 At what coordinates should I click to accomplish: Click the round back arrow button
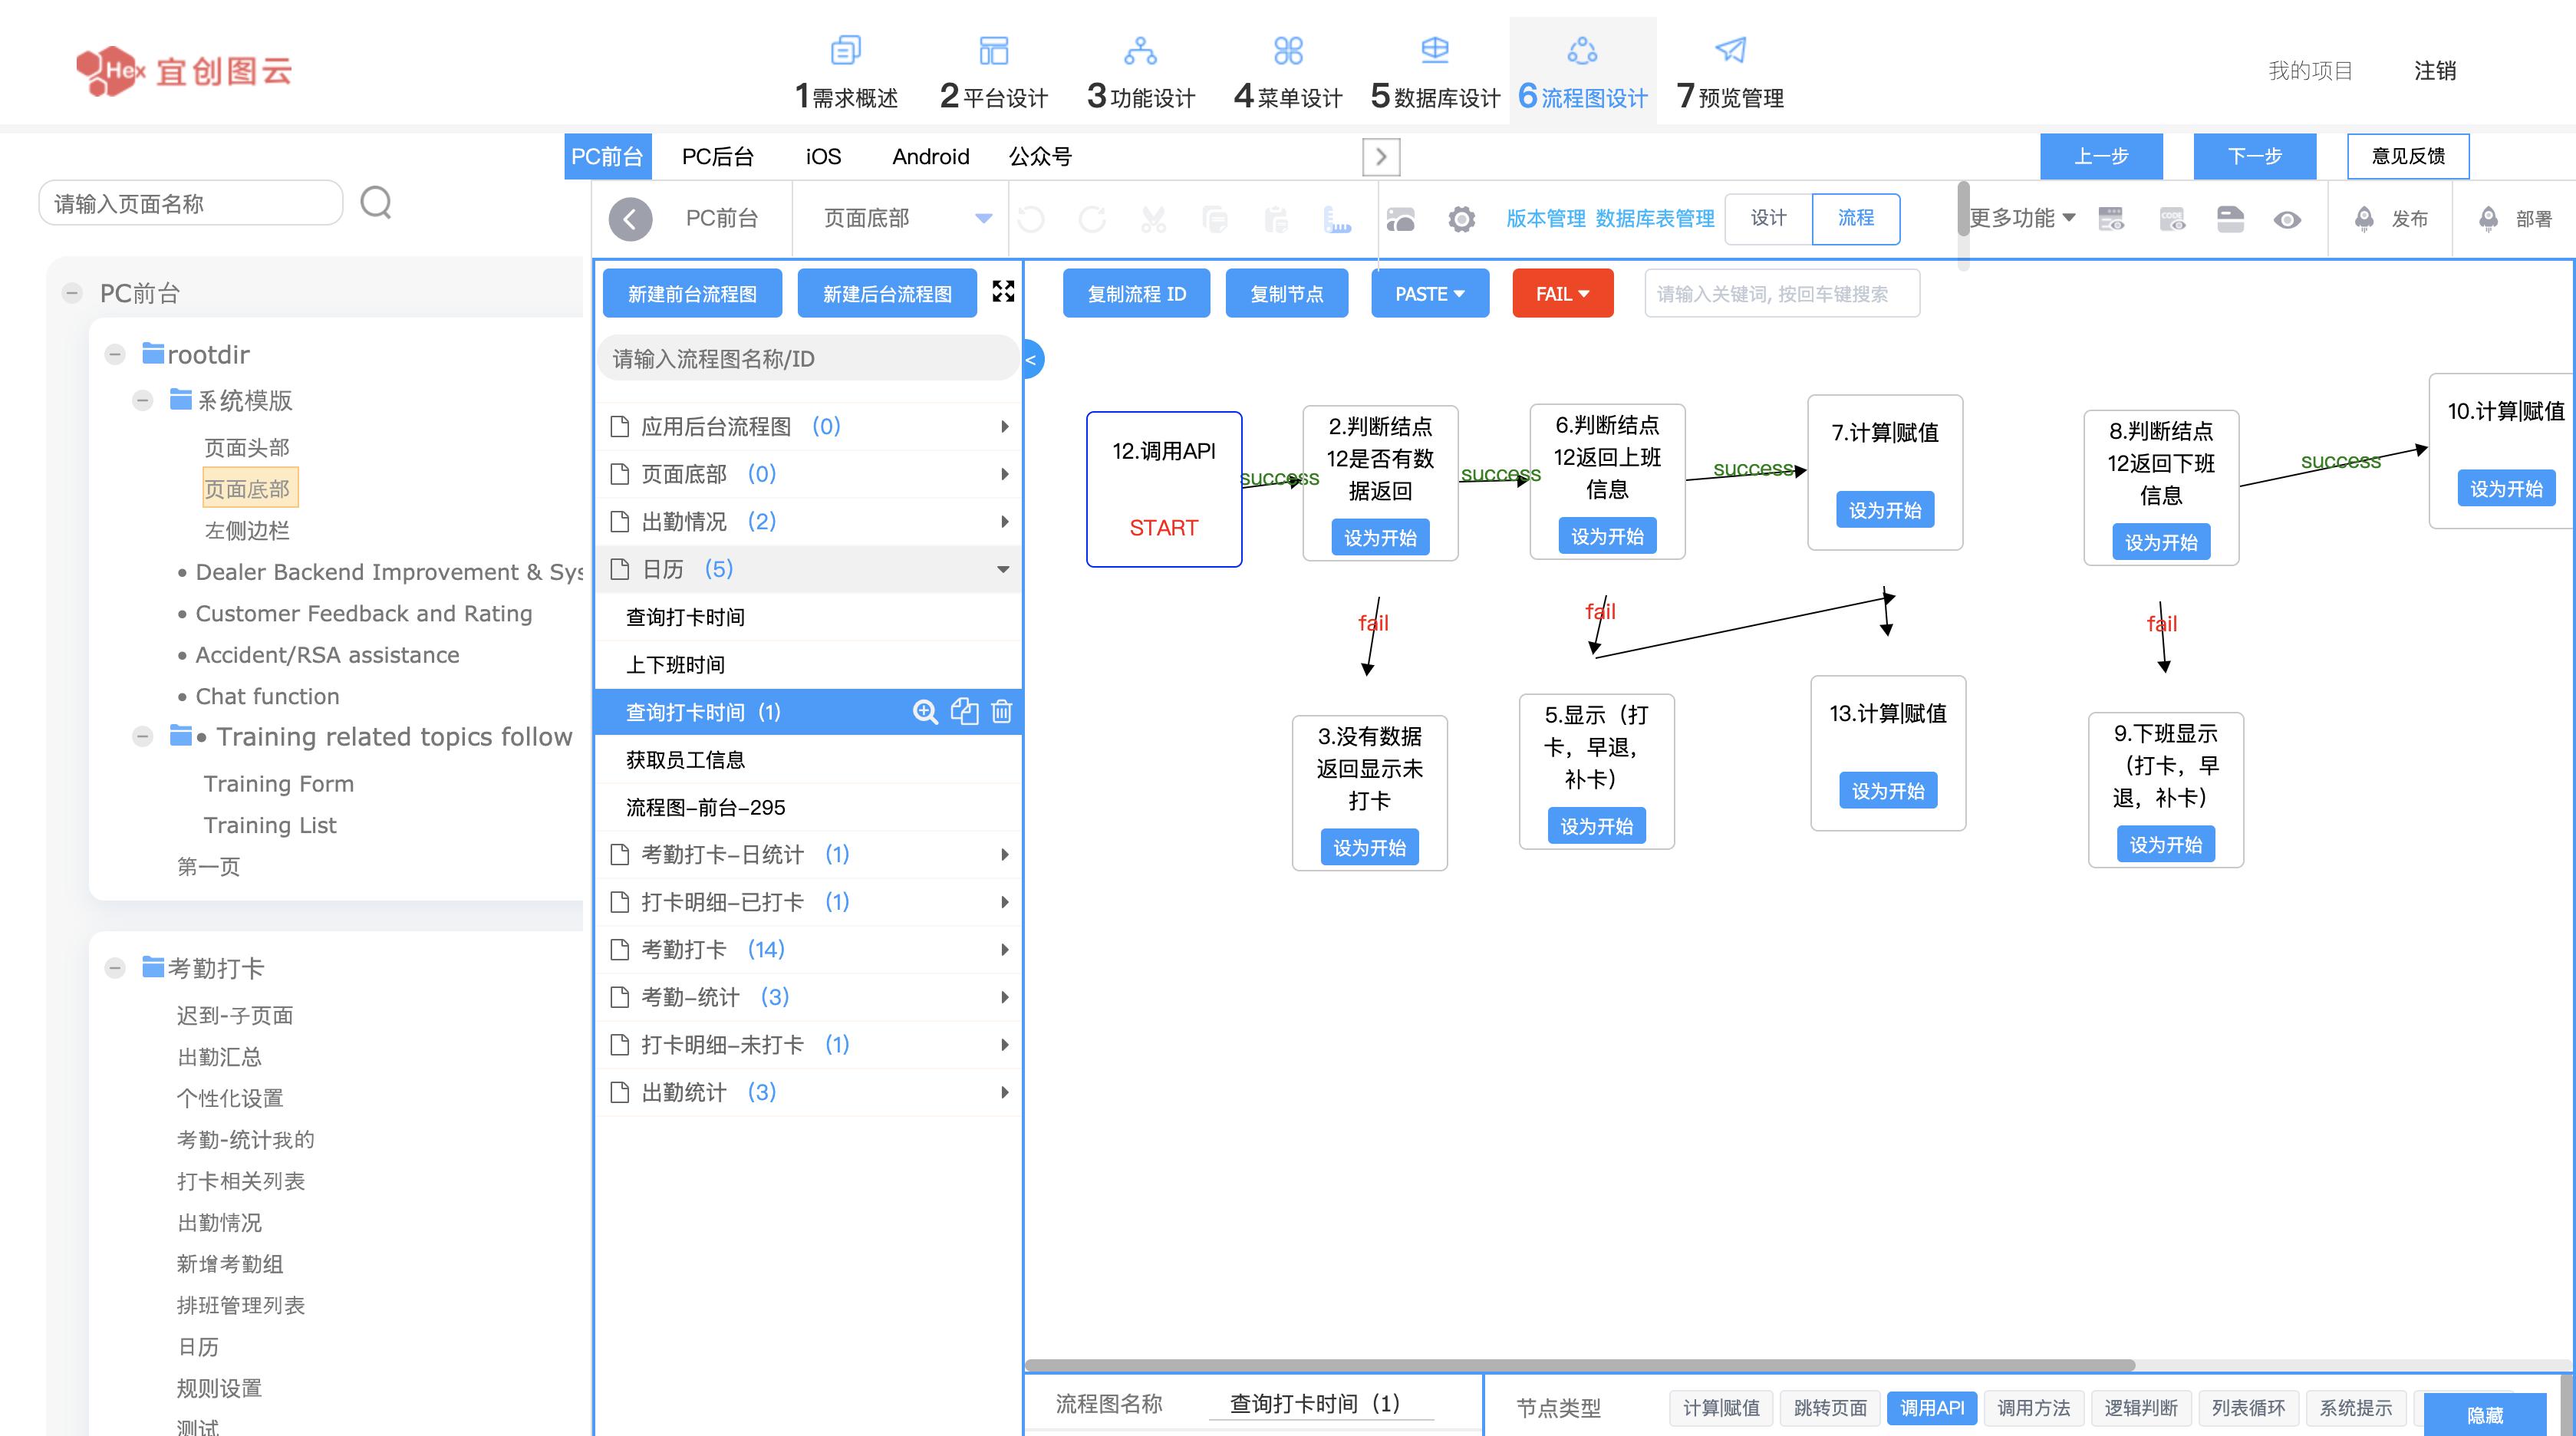pyautogui.click(x=630, y=219)
